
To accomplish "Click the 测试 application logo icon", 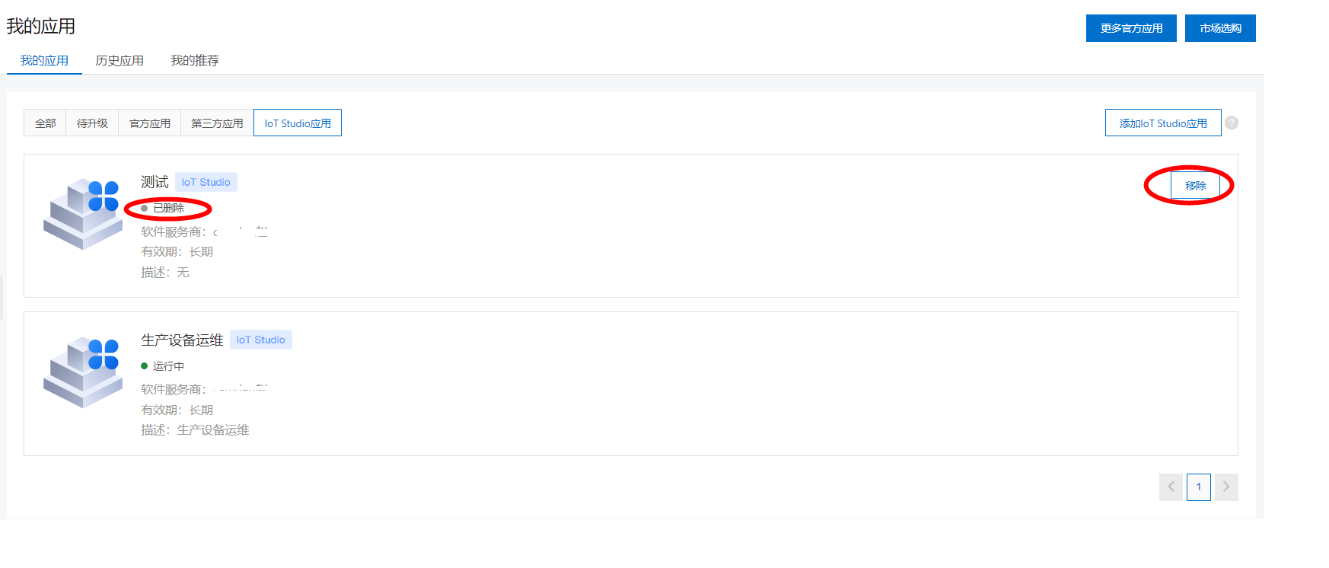I will click(x=83, y=213).
